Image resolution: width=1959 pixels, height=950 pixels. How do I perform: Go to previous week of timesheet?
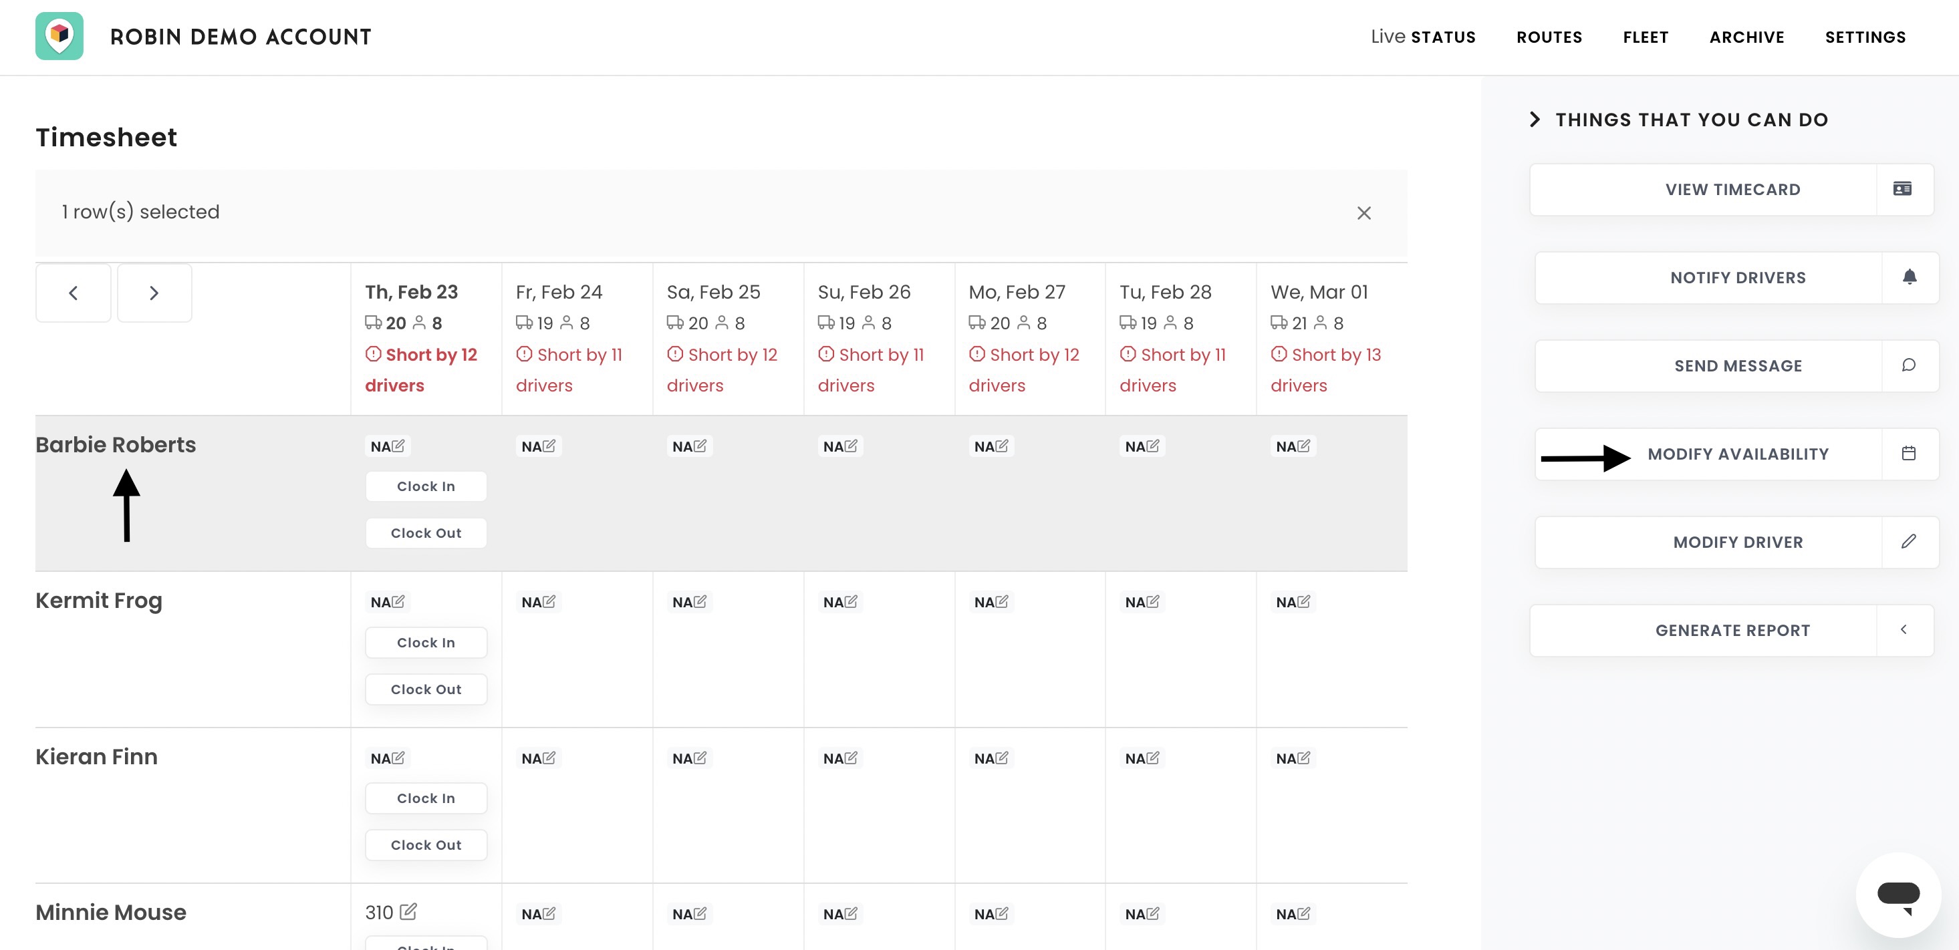[x=73, y=293]
